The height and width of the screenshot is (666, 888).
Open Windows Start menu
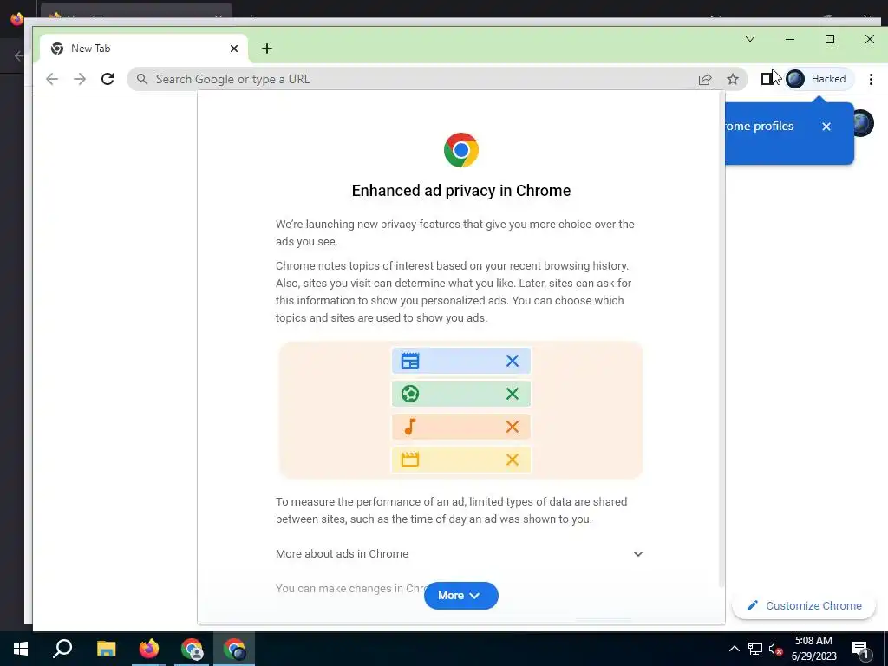coord(21,649)
